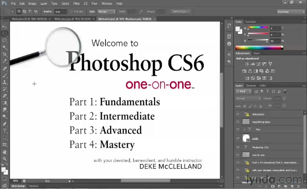
Task: Open the Info panel icon
Action: click(229, 44)
